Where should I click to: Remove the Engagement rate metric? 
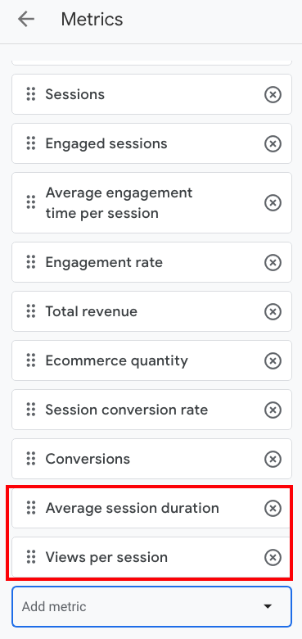[273, 262]
